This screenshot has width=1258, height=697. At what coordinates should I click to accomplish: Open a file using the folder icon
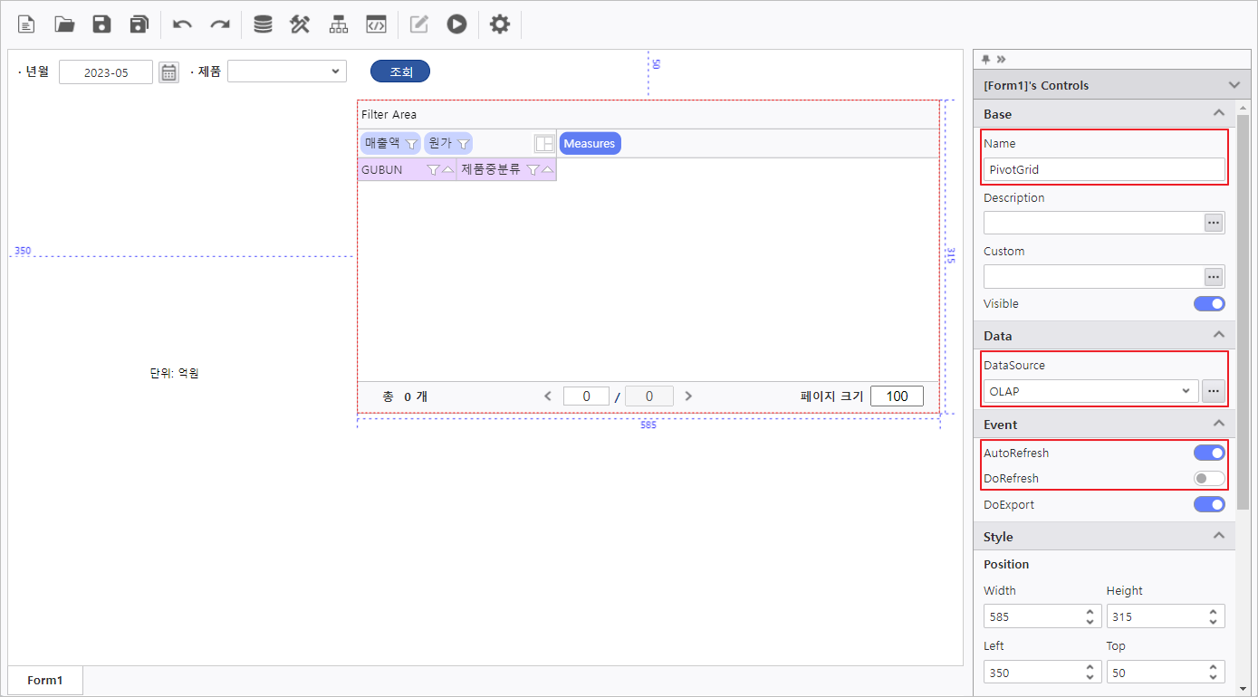pos(64,24)
